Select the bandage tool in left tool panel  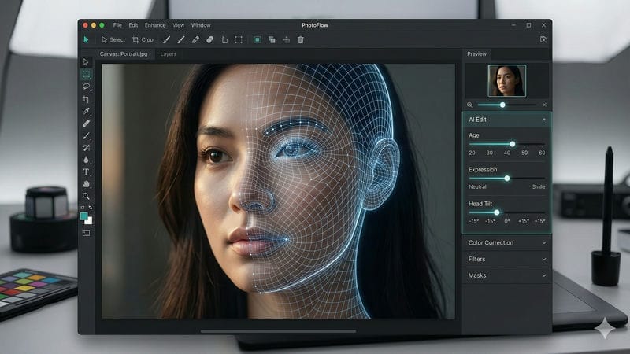click(x=86, y=124)
